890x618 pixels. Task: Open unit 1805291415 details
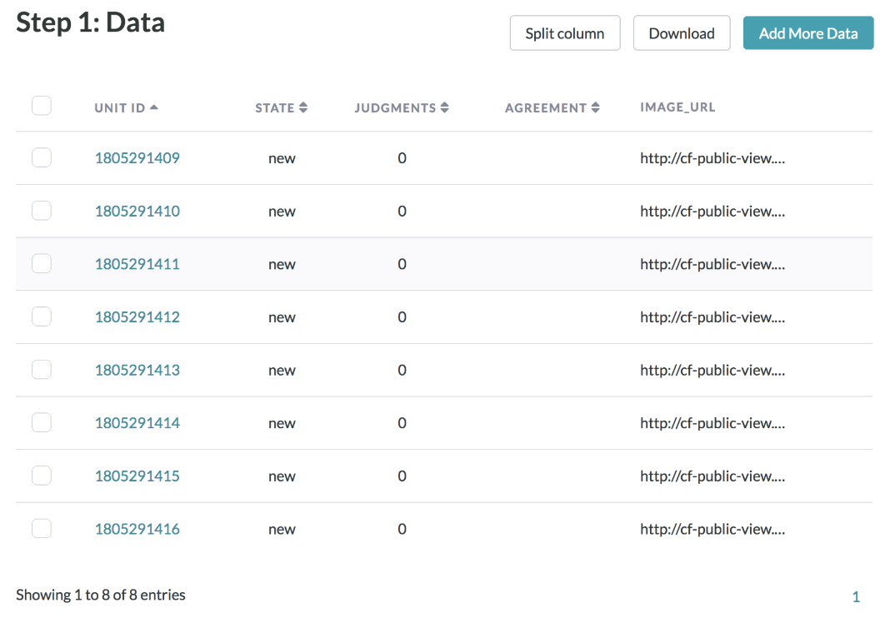point(137,476)
